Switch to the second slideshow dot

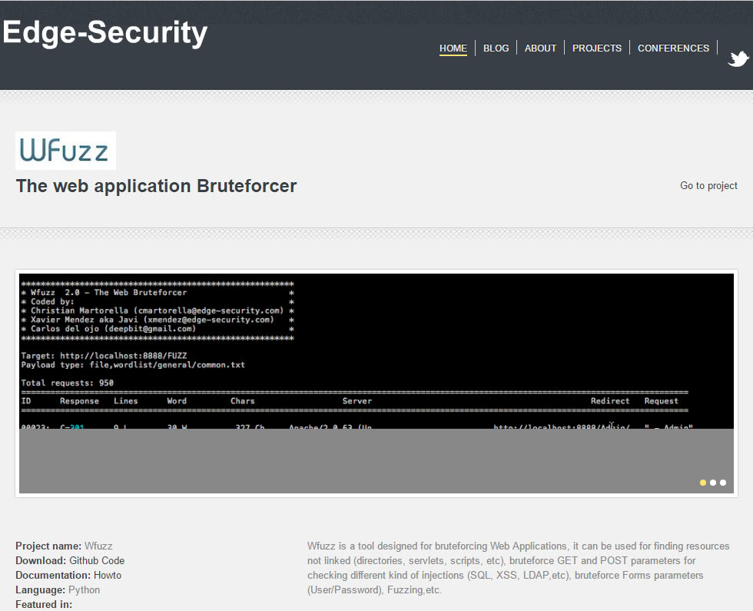pyautogui.click(x=713, y=483)
